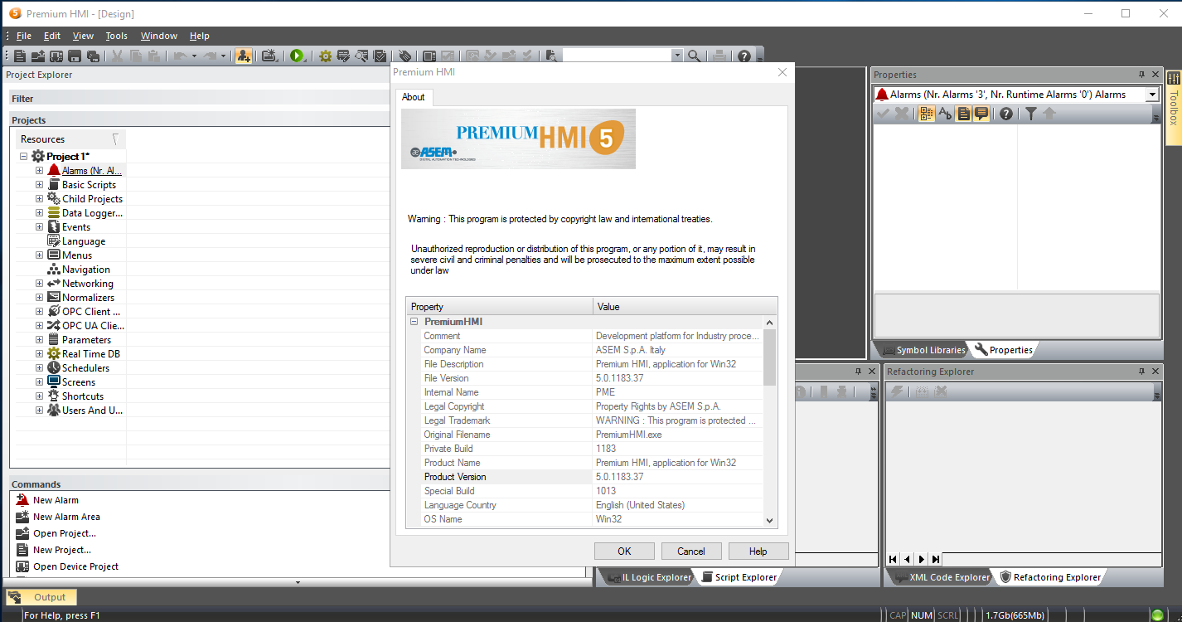Expand the Real Time DB node
1182x622 pixels.
(39, 353)
